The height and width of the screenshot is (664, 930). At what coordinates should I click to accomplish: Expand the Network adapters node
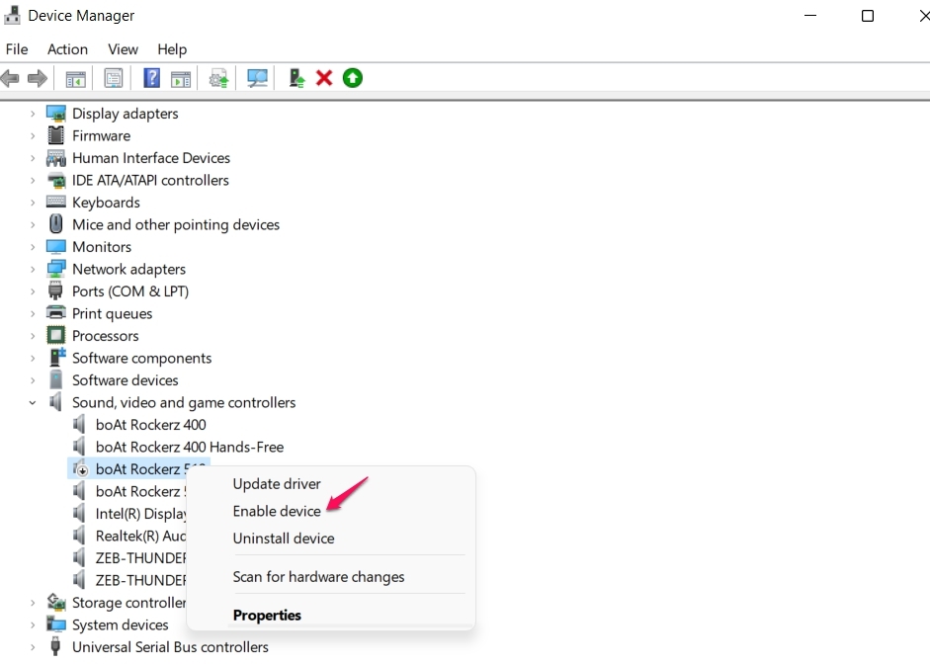(33, 269)
